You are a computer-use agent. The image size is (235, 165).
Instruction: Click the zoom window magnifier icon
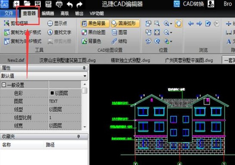[157, 23]
